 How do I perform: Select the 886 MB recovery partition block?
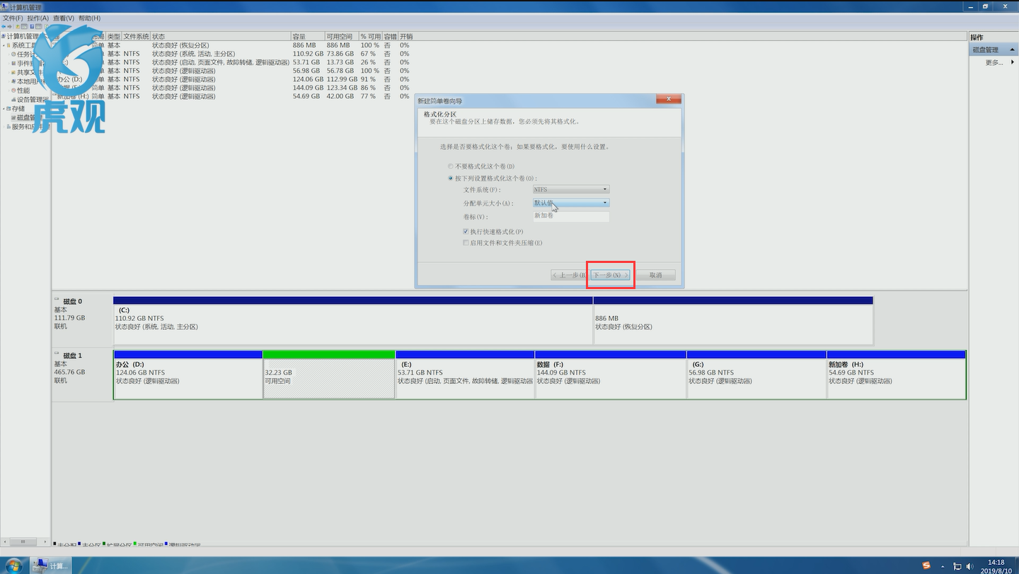[733, 320]
